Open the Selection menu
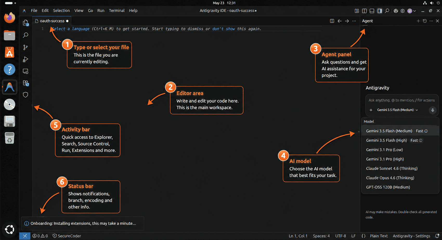 [x=61, y=11]
